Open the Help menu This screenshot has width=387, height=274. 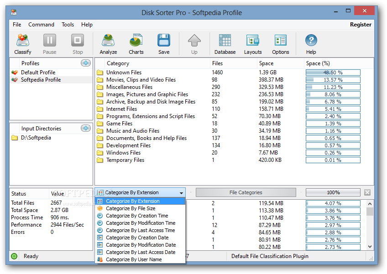pos(87,25)
